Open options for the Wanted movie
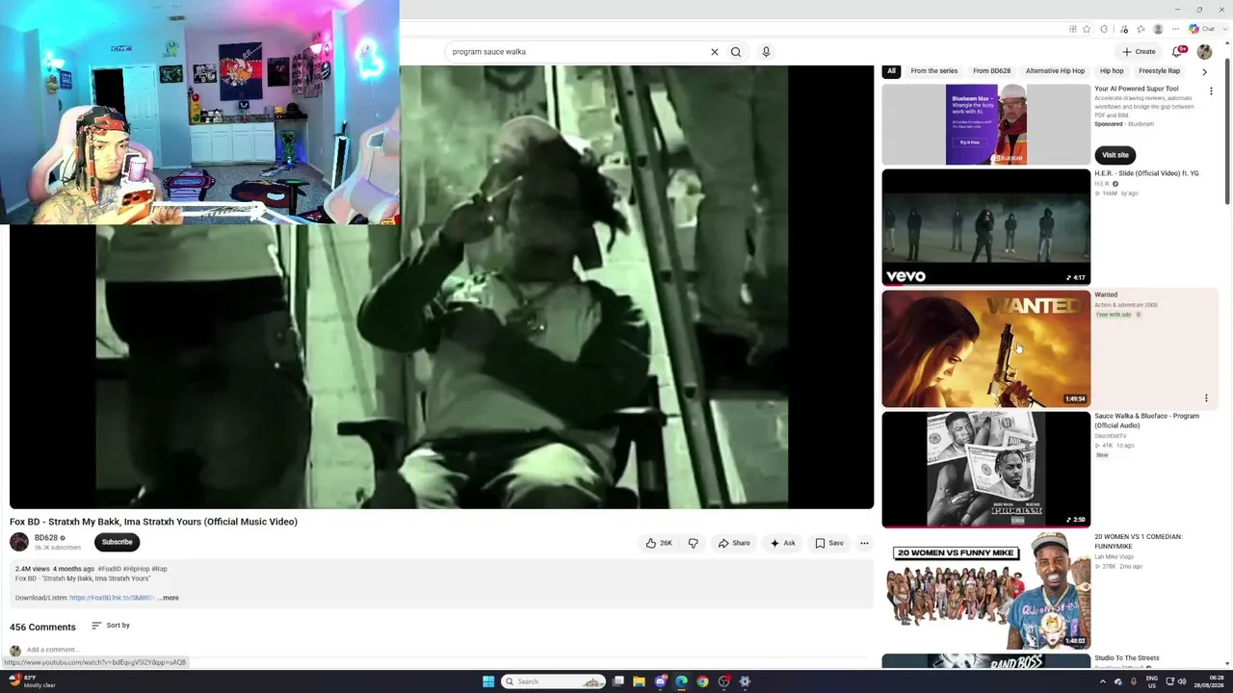Viewport: 1233px width, 693px height. point(1206,398)
